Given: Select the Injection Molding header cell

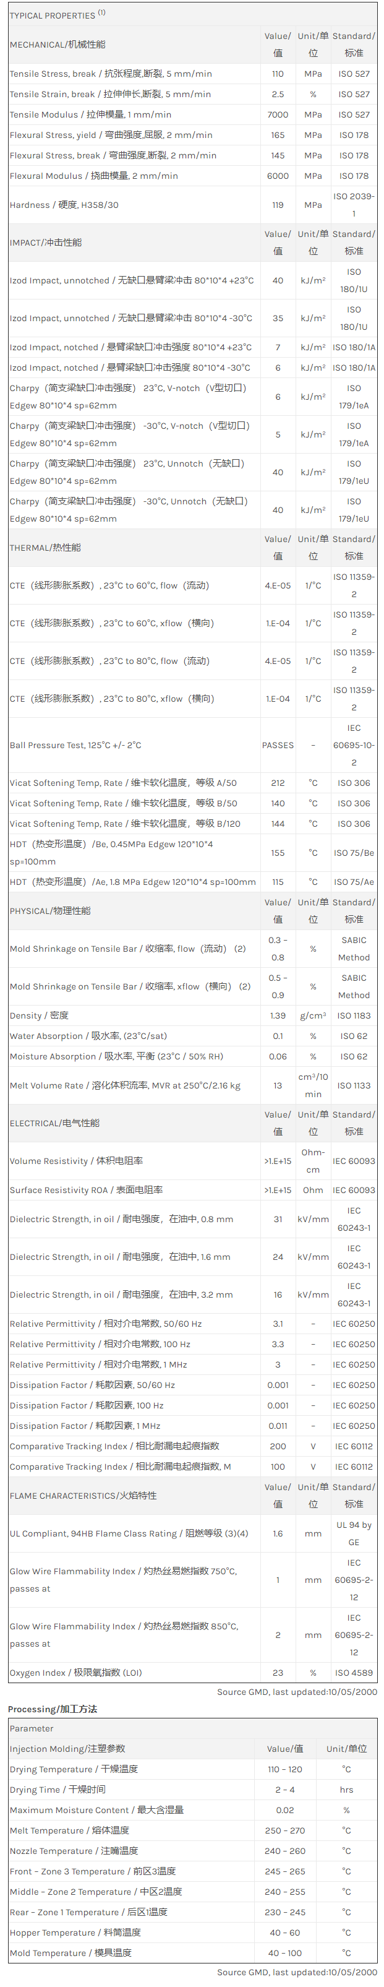Looking at the screenshot, I should pos(67,1749).
